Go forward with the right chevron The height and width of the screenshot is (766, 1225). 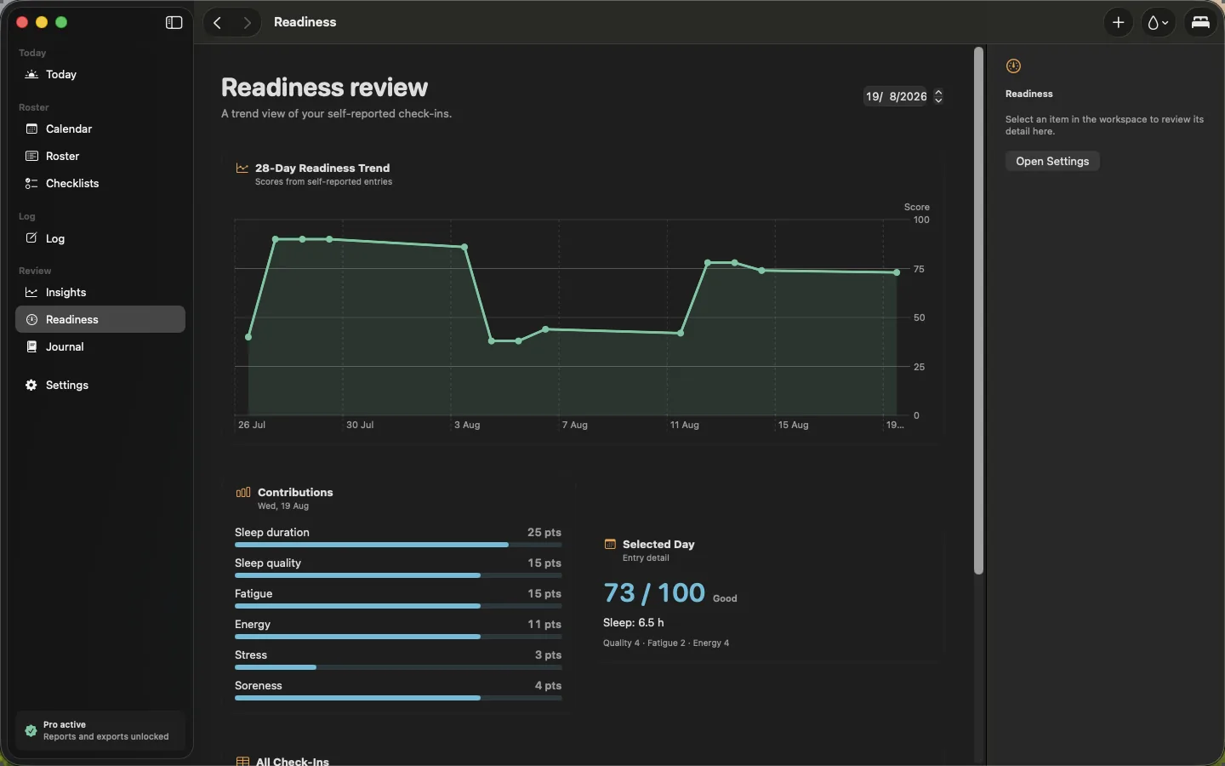click(247, 23)
